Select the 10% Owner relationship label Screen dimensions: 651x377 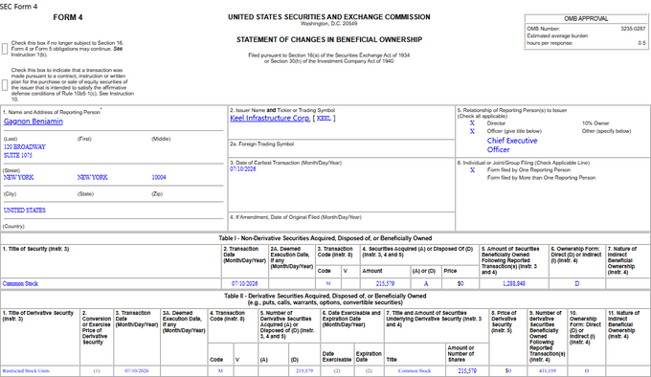[595, 123]
